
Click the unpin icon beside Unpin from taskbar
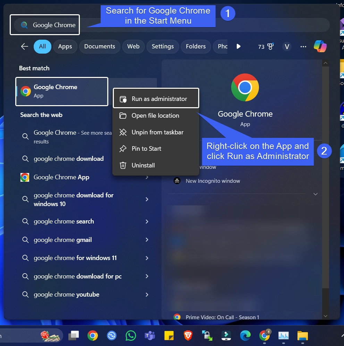(x=123, y=132)
